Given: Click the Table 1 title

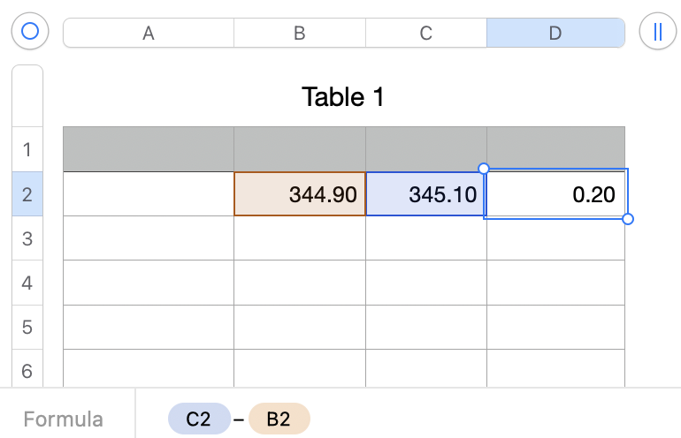Looking at the screenshot, I should click(343, 96).
